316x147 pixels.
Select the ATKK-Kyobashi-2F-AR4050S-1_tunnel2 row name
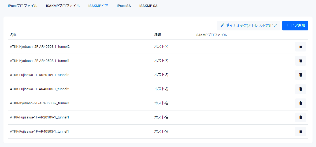point(40,47)
